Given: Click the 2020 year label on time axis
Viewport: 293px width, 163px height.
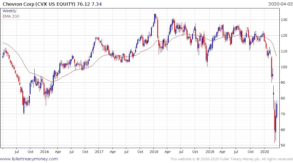Looking at the screenshot, I should tap(264, 152).
